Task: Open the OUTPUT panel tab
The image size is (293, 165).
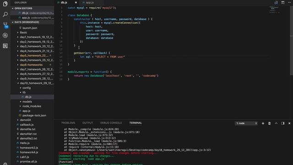Action: click(87, 123)
